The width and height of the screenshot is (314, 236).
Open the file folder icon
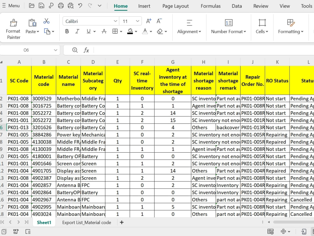click(32, 6)
